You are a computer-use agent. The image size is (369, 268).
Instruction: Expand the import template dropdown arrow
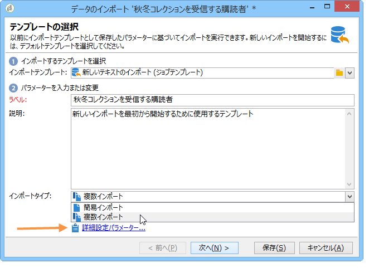click(349, 73)
